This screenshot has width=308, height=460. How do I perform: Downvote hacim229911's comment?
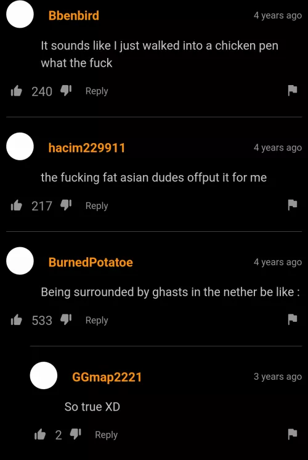(x=66, y=206)
